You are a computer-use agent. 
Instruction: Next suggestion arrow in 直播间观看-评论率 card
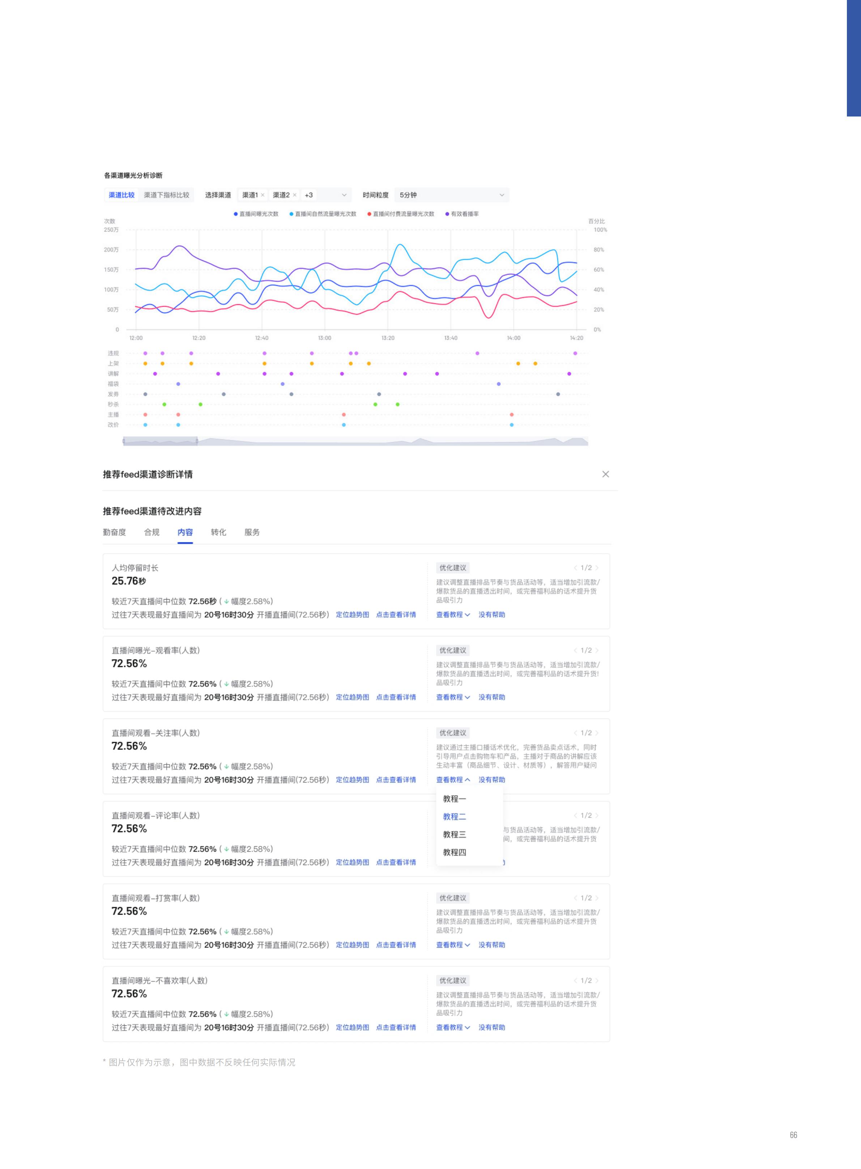click(x=597, y=816)
